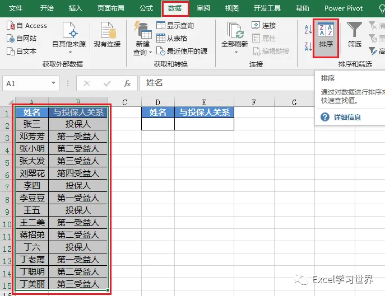Select column G header
Screen dimensions: 385x296
[x=294, y=102]
